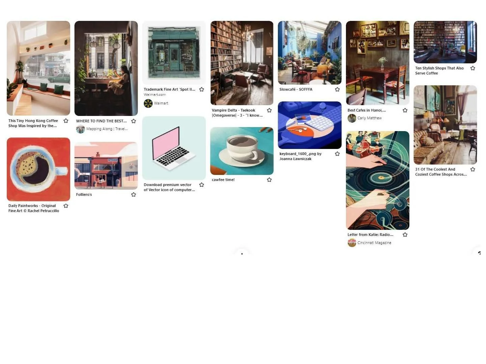
Task: Star the Slowcafé - SOFFA pin
Action: point(337,89)
